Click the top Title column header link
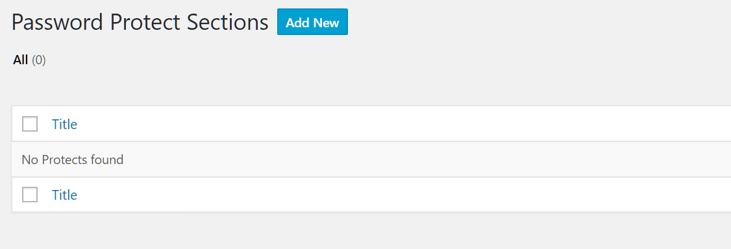Viewport: 731px width, 249px height. coord(64,124)
